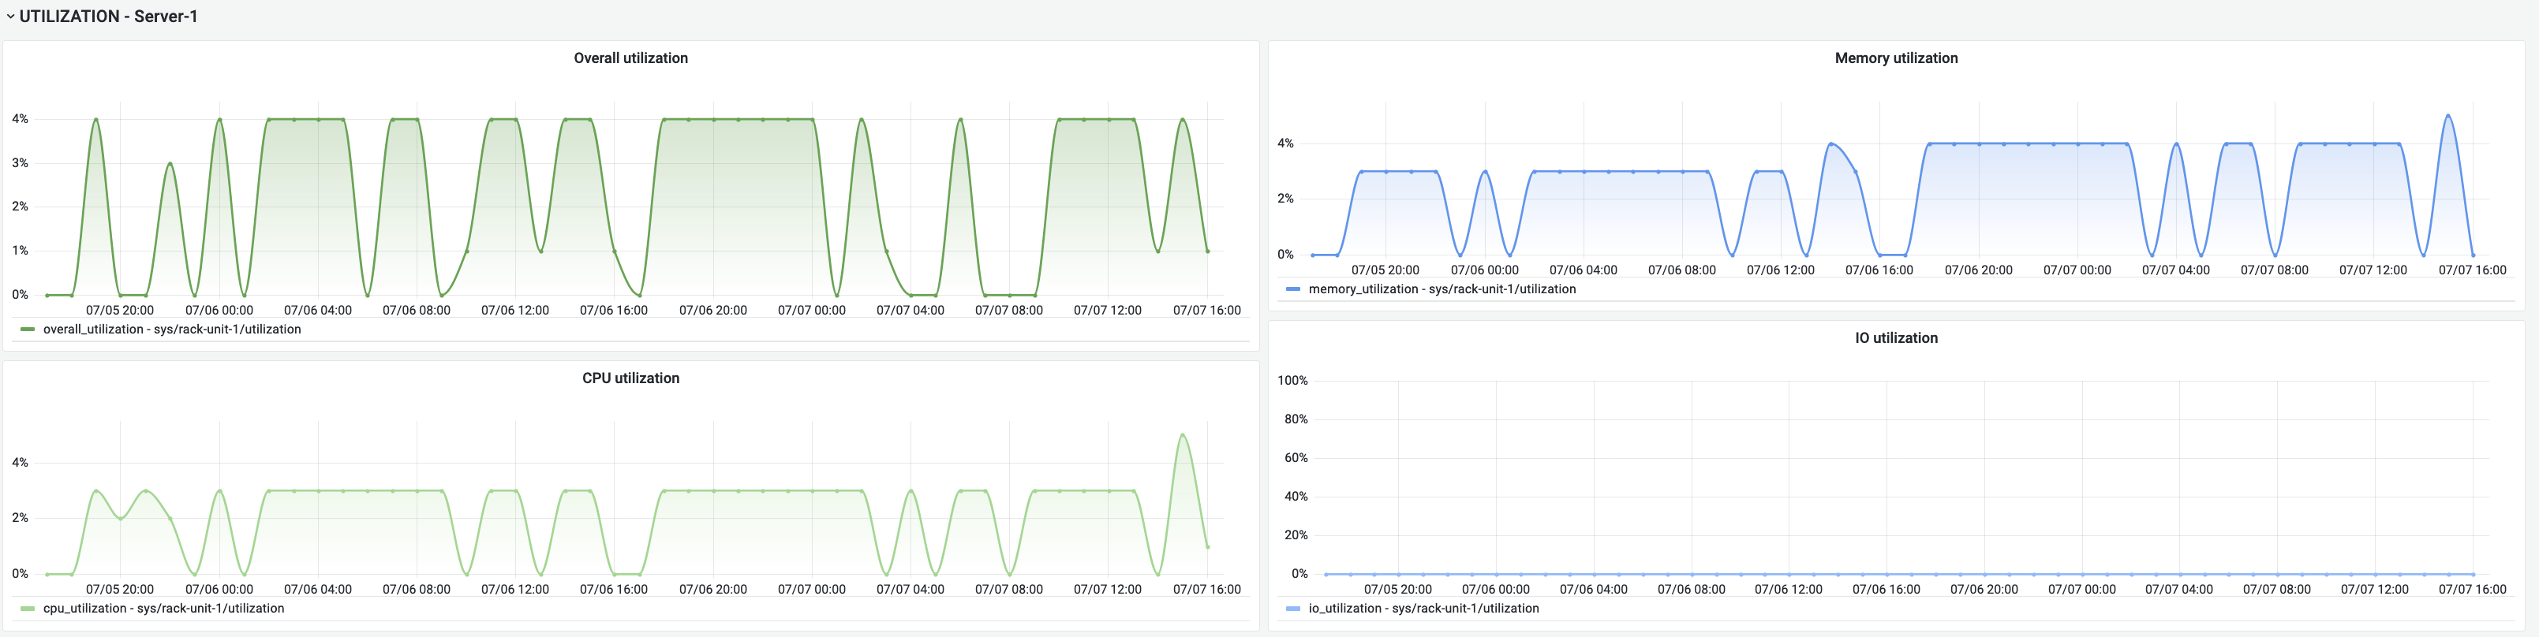This screenshot has height=637, width=2539.
Task: Open the IO utilization panel title menu
Action: (1895, 337)
